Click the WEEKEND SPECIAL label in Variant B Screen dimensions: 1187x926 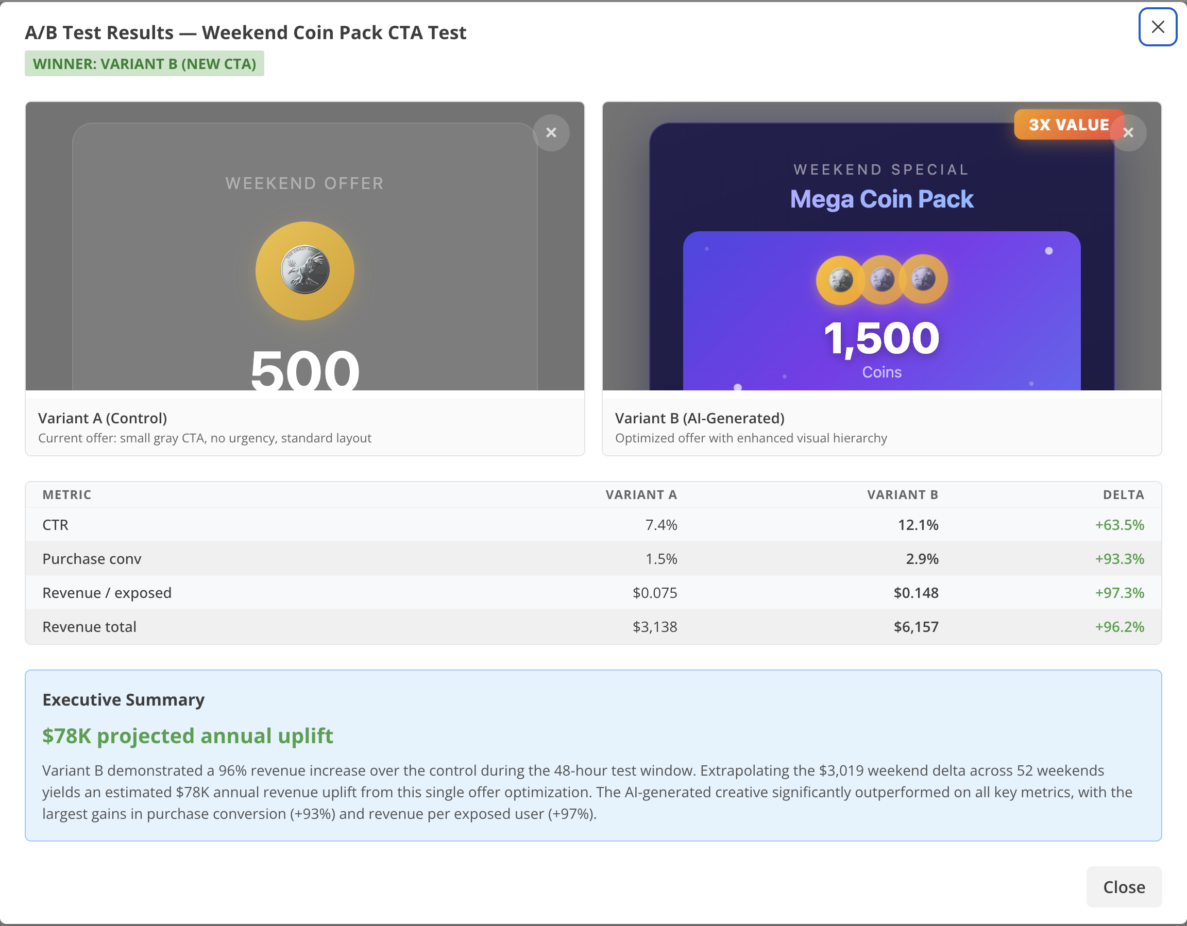881,169
